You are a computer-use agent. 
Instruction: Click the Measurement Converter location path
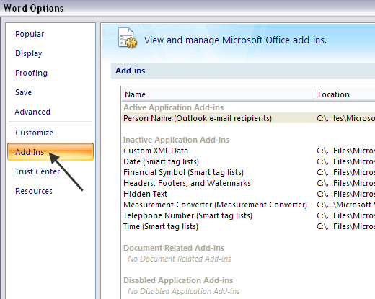(345, 205)
